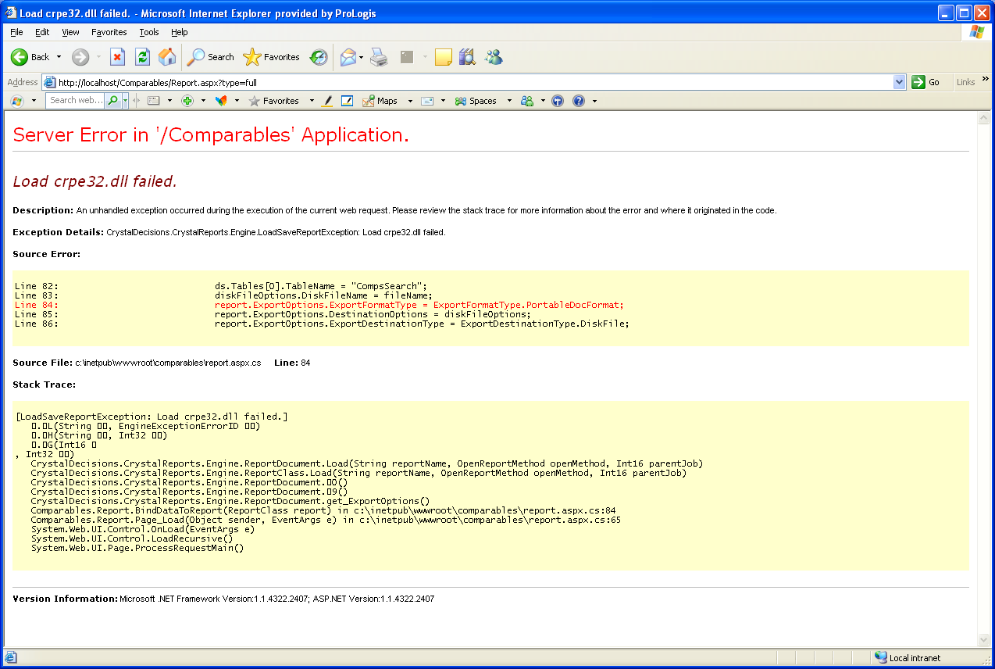Open the Tools menu
995x669 pixels.
pos(149,32)
